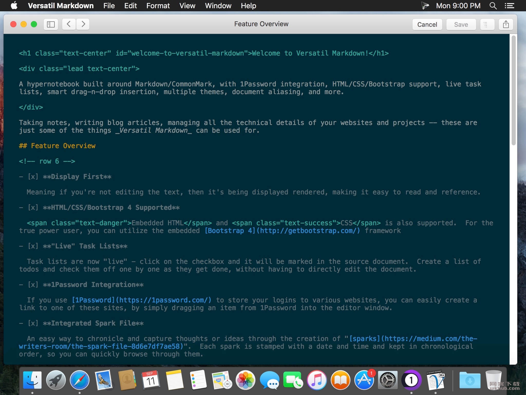
Task: Open Notes from the Dock
Action: (175, 380)
